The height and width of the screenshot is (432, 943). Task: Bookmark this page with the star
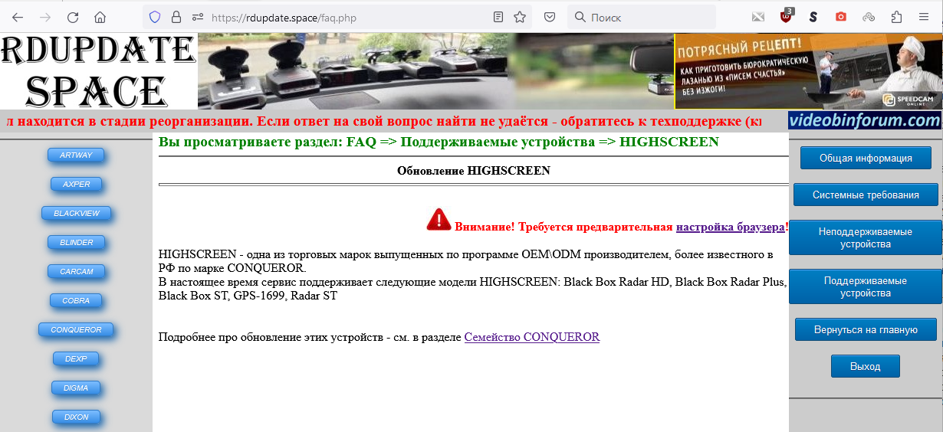[x=520, y=17]
